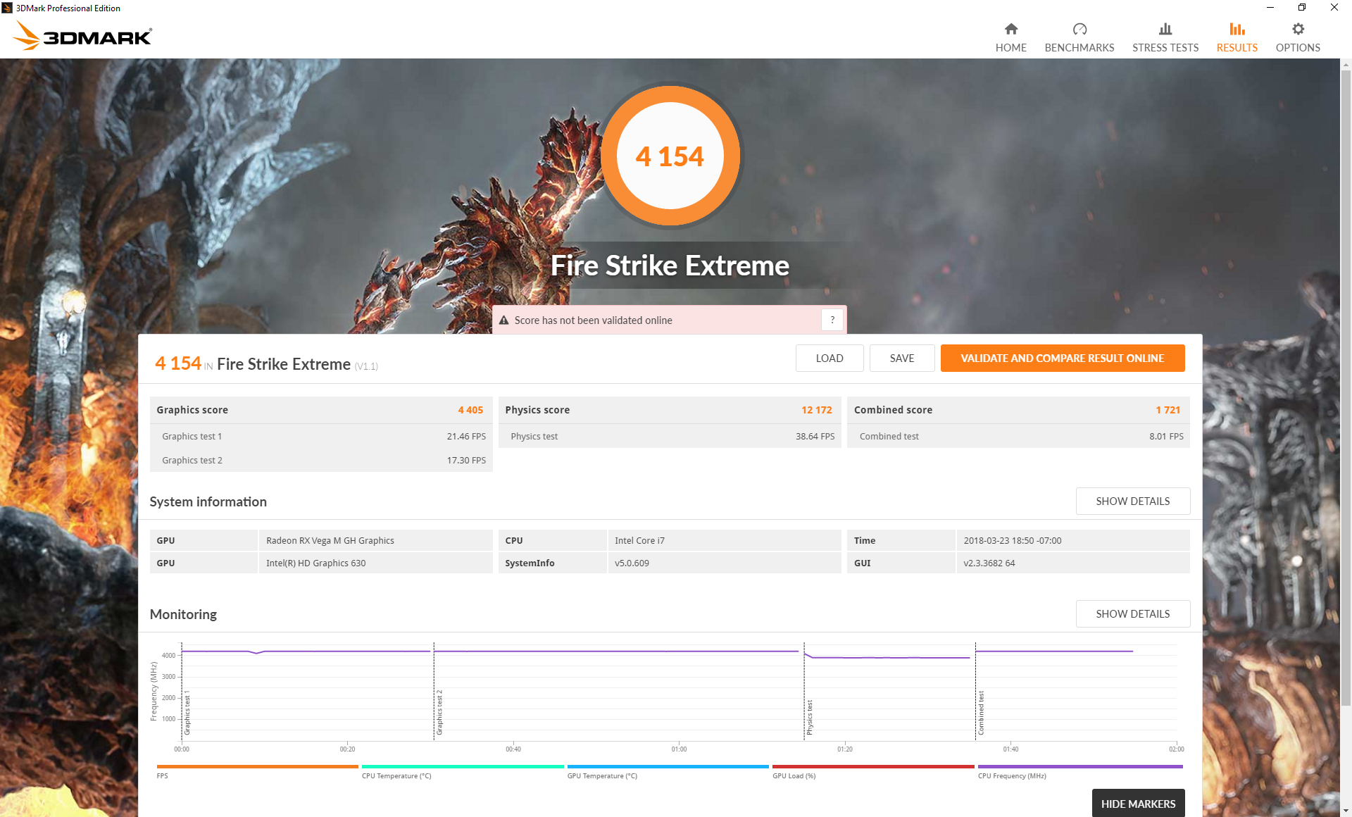Image resolution: width=1352 pixels, height=817 pixels.
Task: Open the Options gear icon
Action: [1298, 29]
